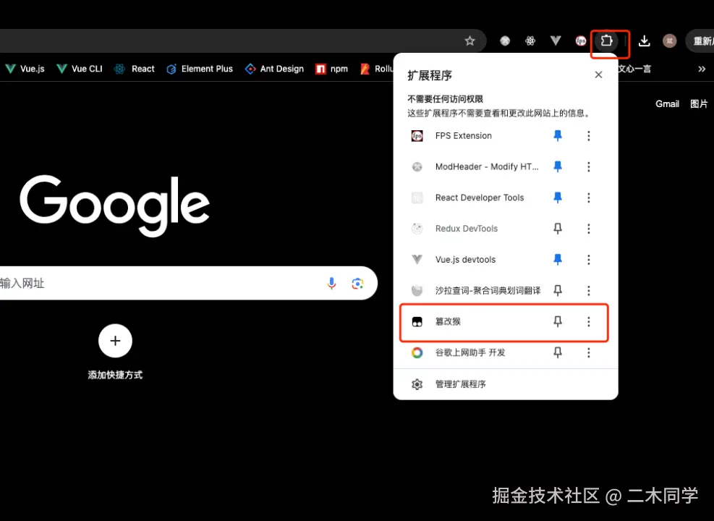Image resolution: width=714 pixels, height=521 pixels.
Task: Open more options for 篡改猴
Action: (588, 321)
